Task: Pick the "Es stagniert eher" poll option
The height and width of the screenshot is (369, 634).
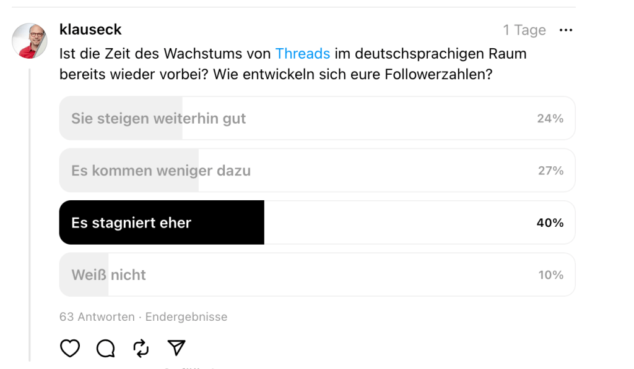Action: (x=131, y=223)
